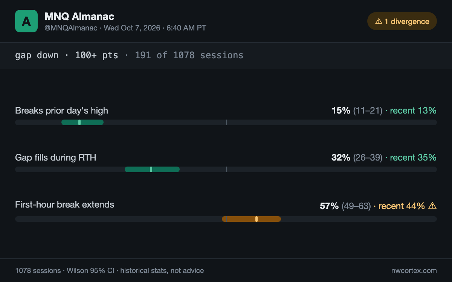Screen dimensions: 452x282
Task: Click the 15% marker on prior day's high bar
Action: (79, 122)
